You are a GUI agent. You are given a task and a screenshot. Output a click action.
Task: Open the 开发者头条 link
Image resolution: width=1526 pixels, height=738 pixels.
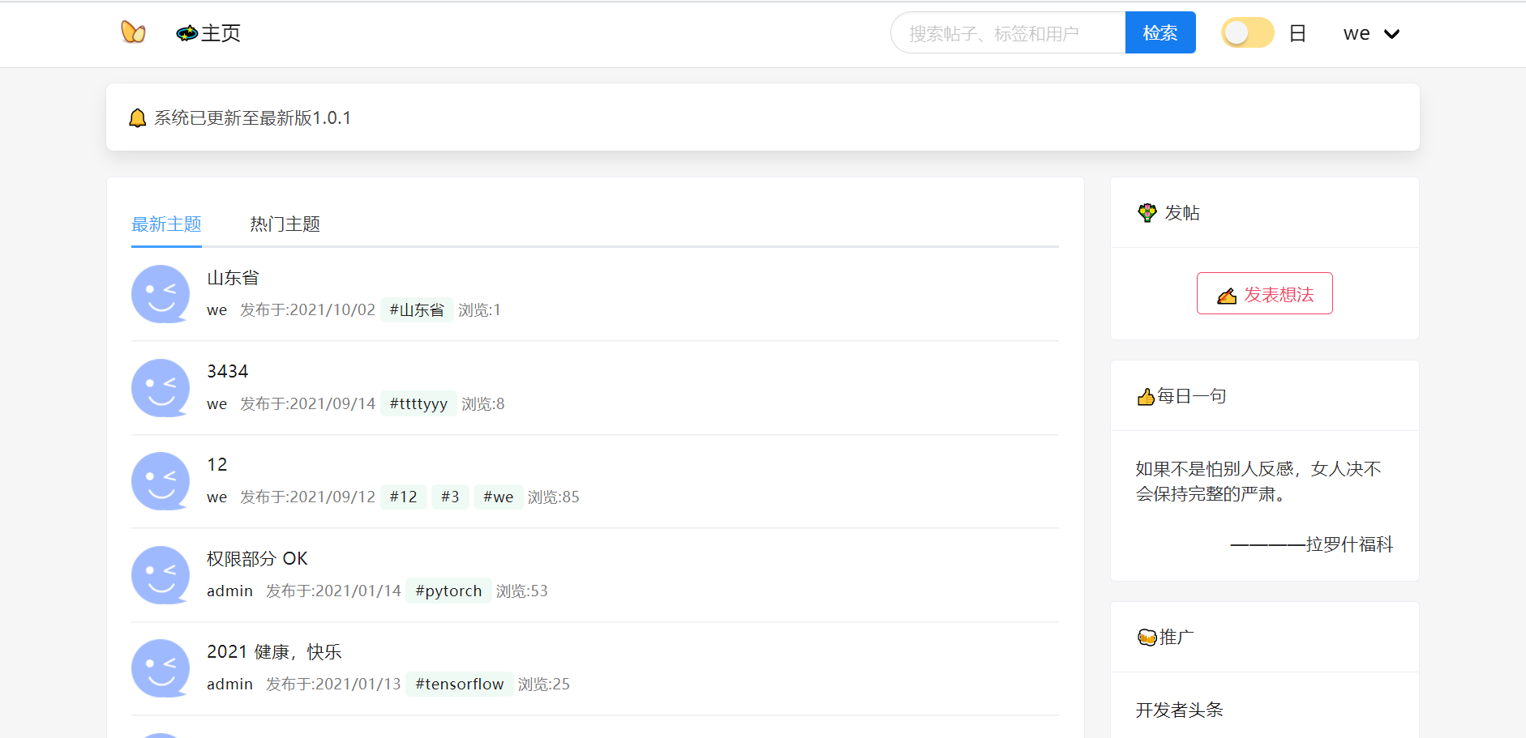click(x=1179, y=710)
